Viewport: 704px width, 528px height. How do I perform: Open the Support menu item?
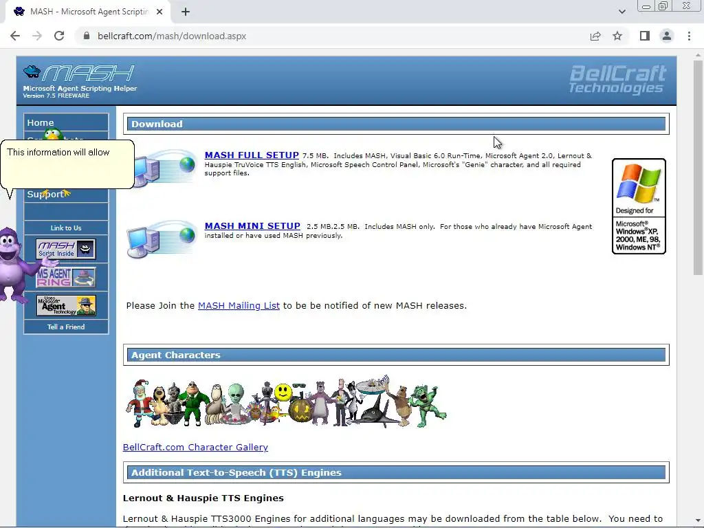point(66,195)
